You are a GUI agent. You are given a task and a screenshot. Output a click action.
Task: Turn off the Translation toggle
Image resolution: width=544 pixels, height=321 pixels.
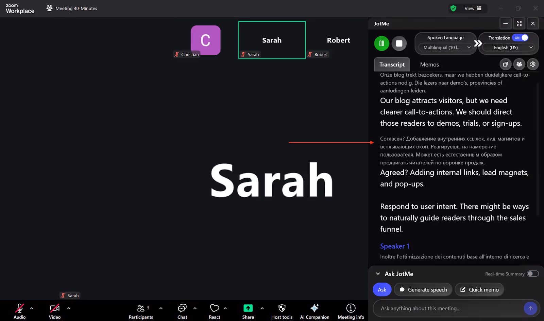pos(521,38)
